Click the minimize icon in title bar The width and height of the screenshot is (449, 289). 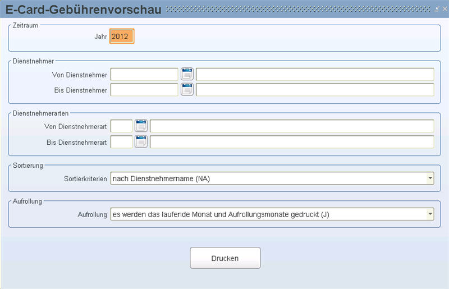point(437,9)
